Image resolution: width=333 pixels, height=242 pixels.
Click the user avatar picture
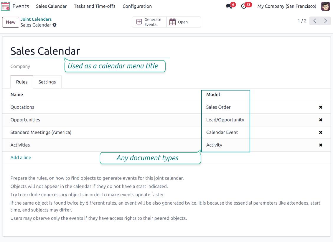pyautogui.click(x=325, y=6)
